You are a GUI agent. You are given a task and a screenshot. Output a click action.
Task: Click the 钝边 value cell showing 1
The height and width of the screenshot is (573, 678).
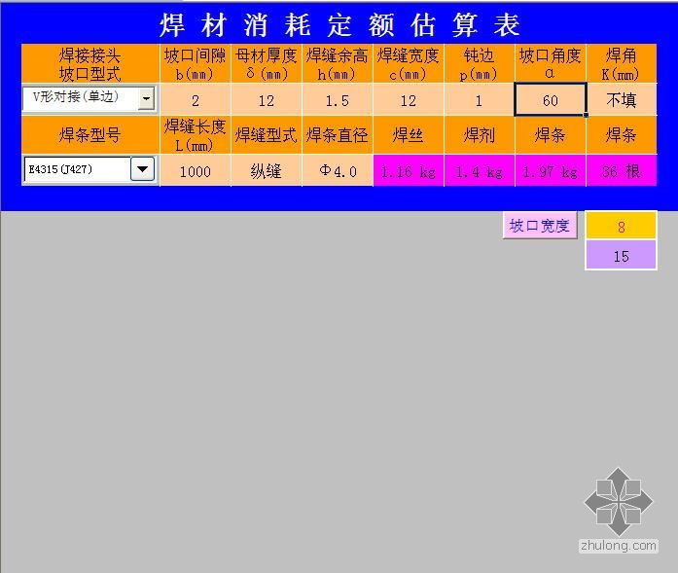[480, 100]
